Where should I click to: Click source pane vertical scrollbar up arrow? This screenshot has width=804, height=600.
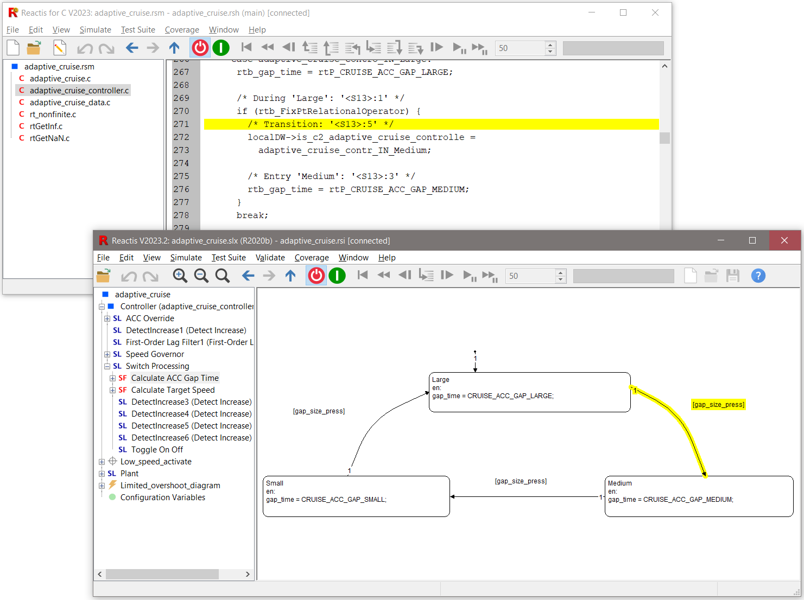[x=664, y=66]
